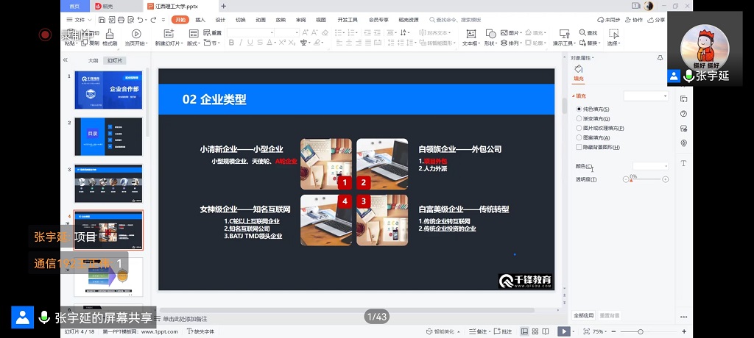Insert a Text Box (文本框)
Image resolution: width=754 pixels, height=338 pixels.
(471, 37)
